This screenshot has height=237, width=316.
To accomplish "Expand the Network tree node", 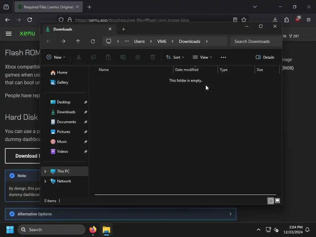I will click(x=45, y=181).
